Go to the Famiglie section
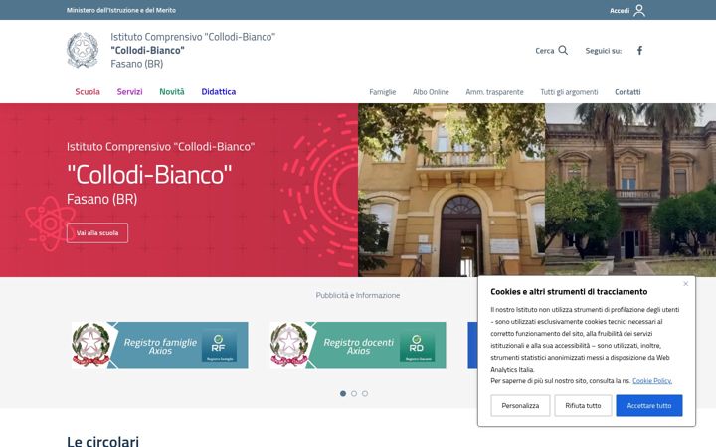Viewport: 716px width, 447px height. coord(382,92)
